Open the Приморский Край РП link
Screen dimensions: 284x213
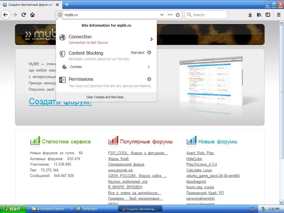[x=205, y=193]
